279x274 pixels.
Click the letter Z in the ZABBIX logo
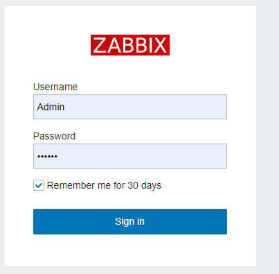100,45
